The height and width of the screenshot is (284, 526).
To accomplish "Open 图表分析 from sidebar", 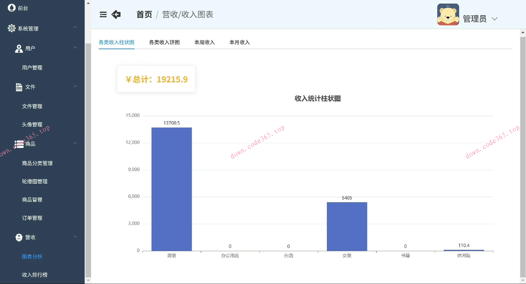I will (32, 257).
